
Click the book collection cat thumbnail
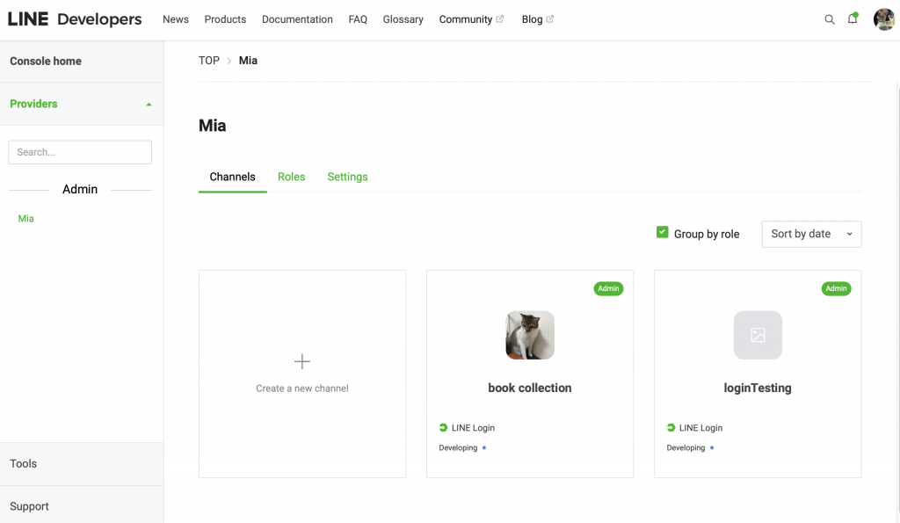click(x=530, y=335)
